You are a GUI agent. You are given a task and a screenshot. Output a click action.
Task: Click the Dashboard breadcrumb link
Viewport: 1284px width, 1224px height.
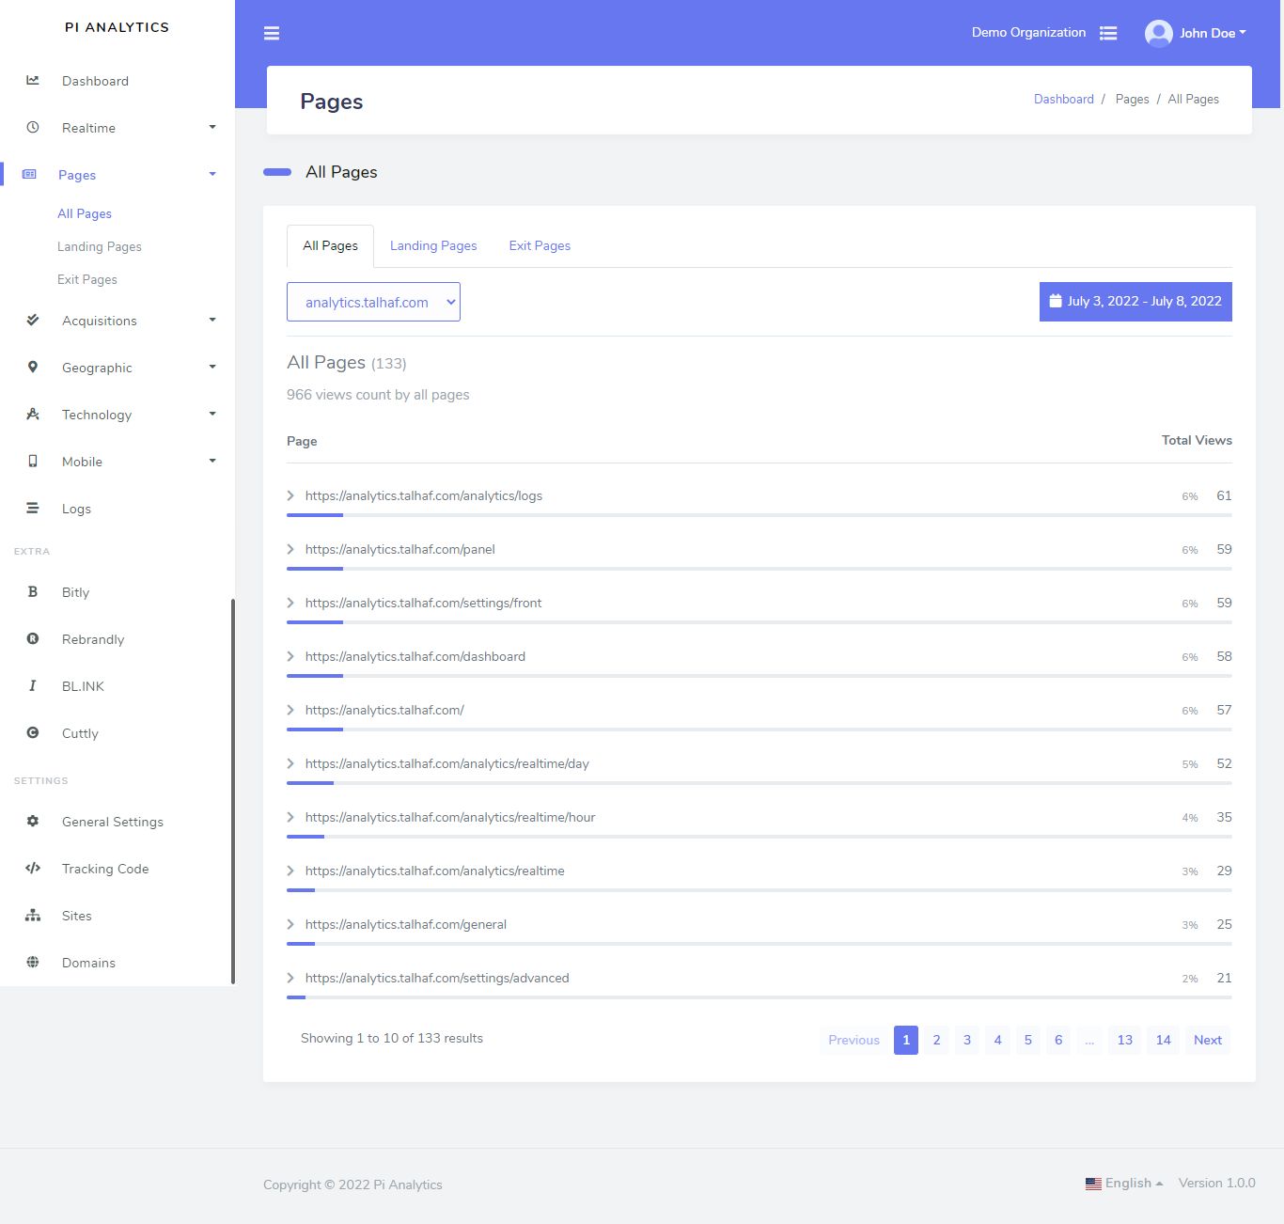tap(1064, 99)
